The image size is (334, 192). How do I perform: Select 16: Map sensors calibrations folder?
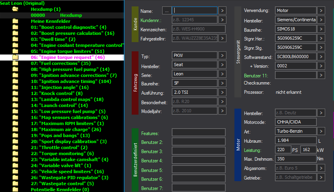(69, 117)
